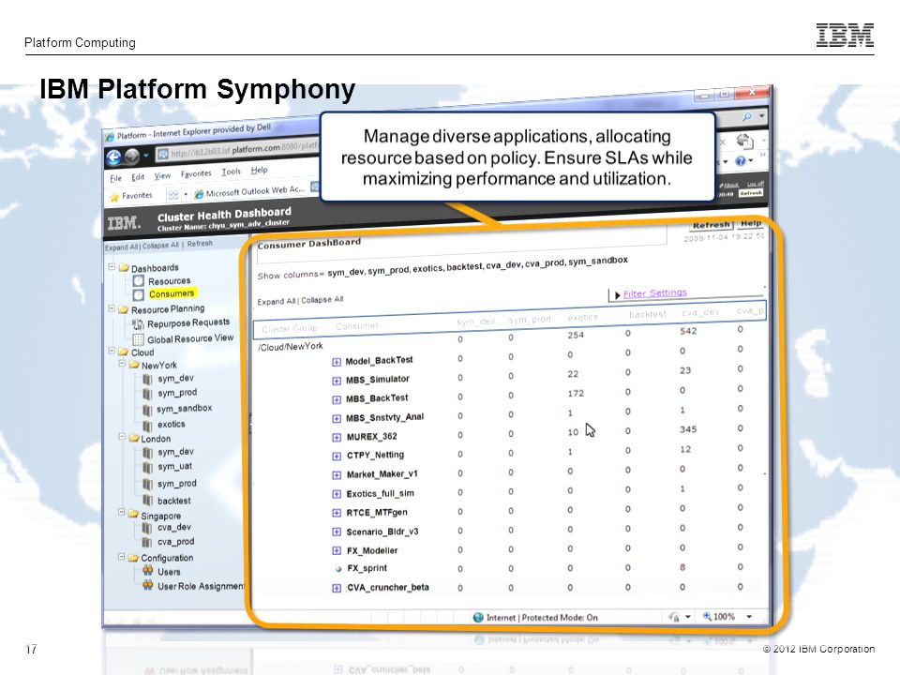Viewport: 900px width, 675px height.
Task: Collapse the Dashboards tree node
Action: coord(112,267)
